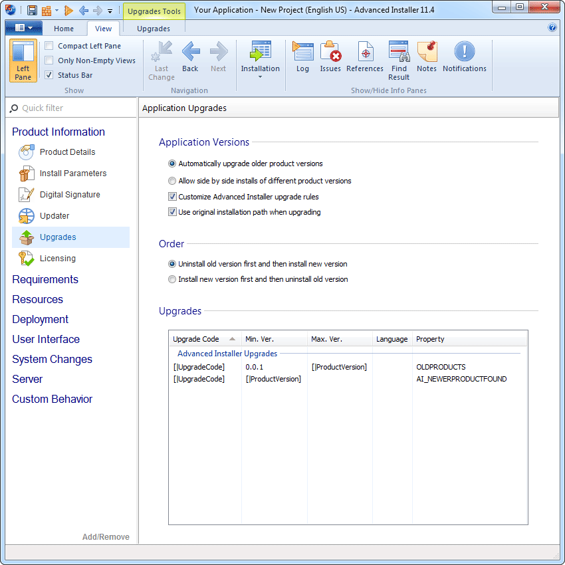Screen dimensions: 565x565
Task: Show the Log info pane
Action: click(x=302, y=56)
